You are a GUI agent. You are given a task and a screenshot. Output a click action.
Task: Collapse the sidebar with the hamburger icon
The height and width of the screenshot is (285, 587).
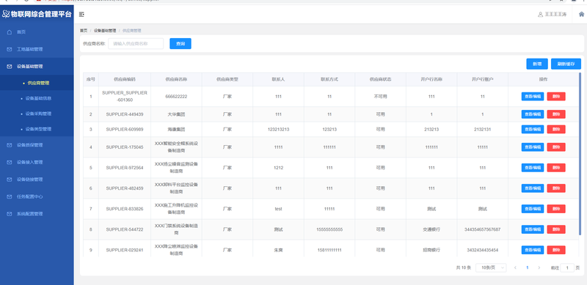point(81,15)
